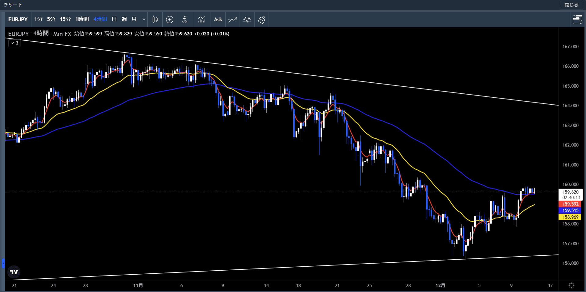586x292 pixels.
Task: Click the pulse waveform icon
Action: coord(247,20)
